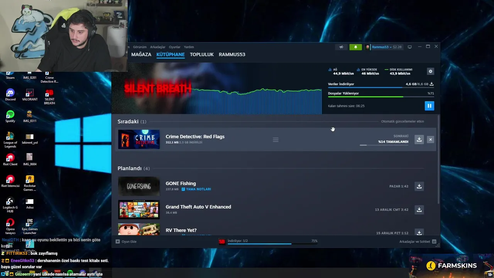Screen dimensions: 494x278
Task: Open KÜTÜPHANE library tab
Action: [171, 54]
